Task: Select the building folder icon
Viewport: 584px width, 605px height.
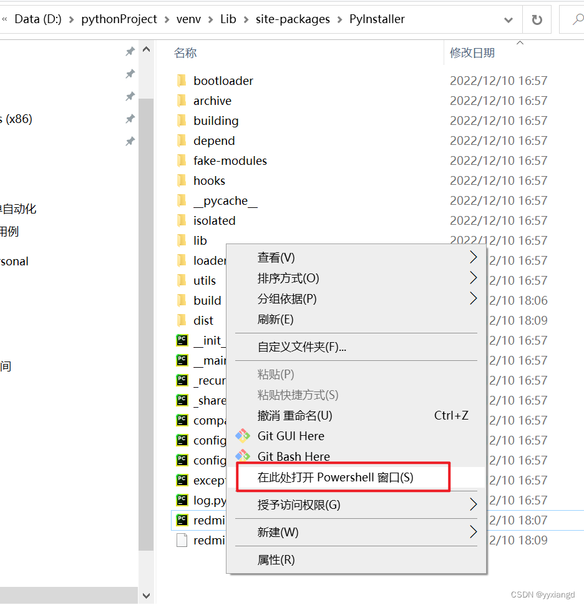Action: (182, 121)
